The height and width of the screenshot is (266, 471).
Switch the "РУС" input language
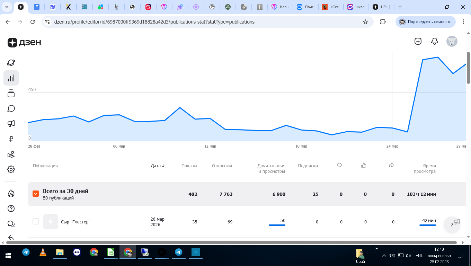pyautogui.click(x=419, y=256)
